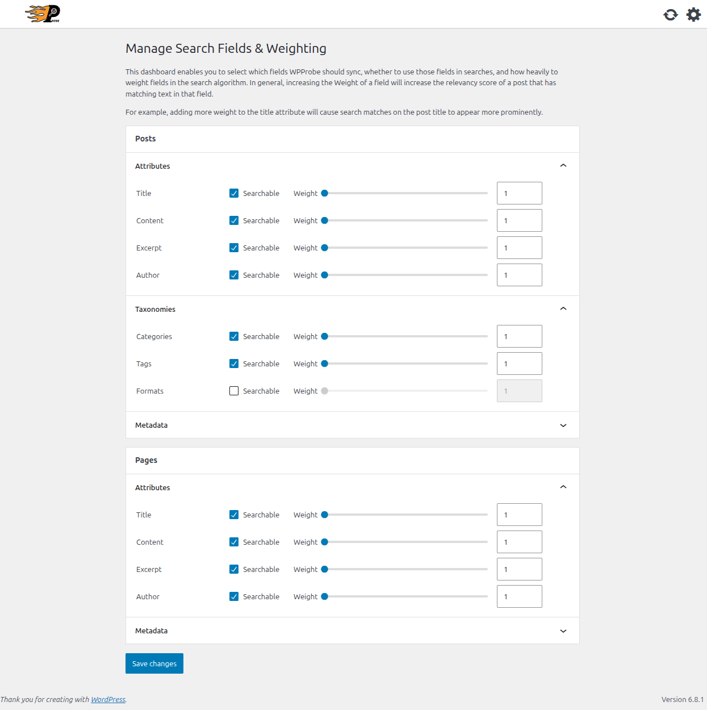Click the sync refresh icon

pyautogui.click(x=671, y=15)
